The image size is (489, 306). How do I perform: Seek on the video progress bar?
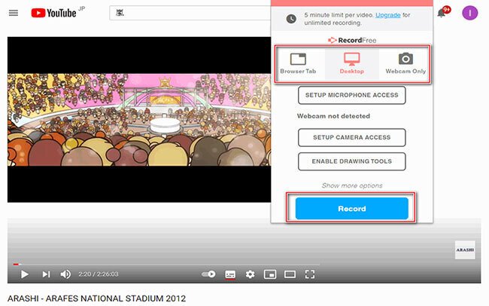coord(166,265)
